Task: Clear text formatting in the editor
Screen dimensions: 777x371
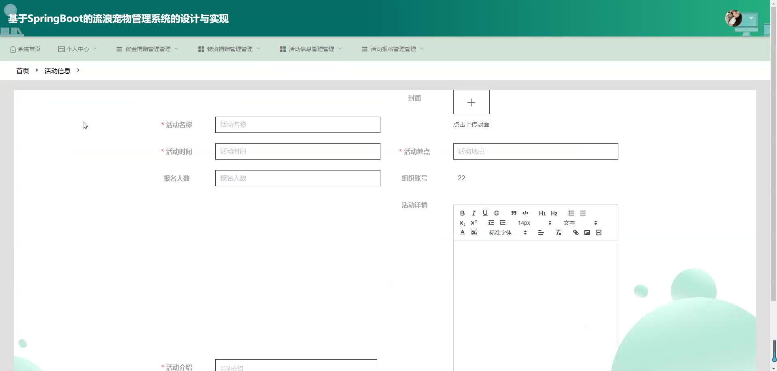Action: pos(558,232)
